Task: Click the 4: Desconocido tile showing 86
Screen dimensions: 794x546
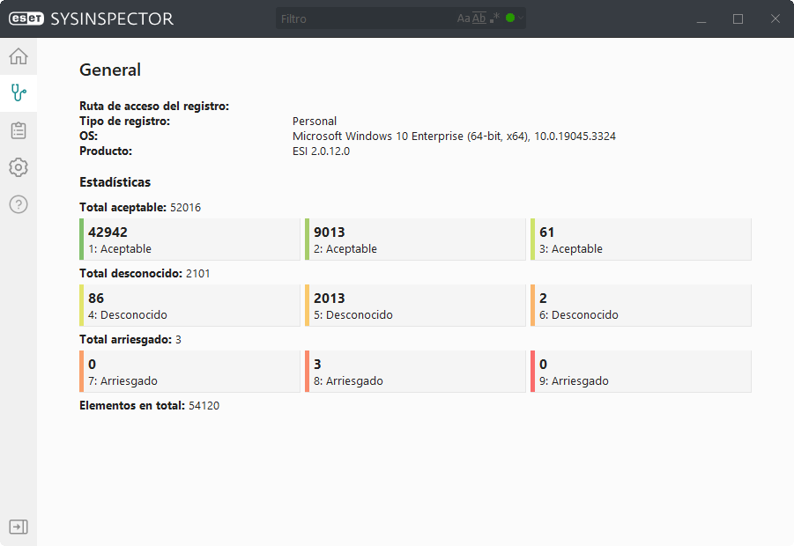Action: coord(189,306)
